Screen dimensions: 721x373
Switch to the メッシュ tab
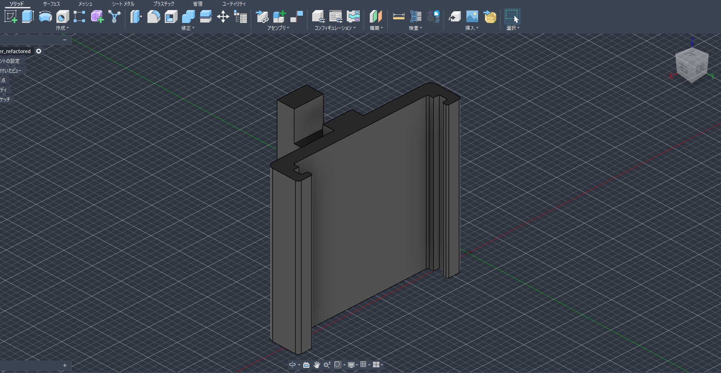point(85,4)
